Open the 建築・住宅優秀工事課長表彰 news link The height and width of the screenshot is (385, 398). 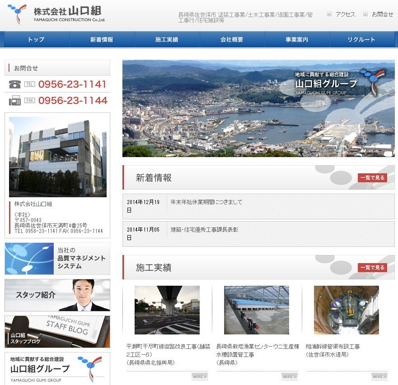pos(204,230)
